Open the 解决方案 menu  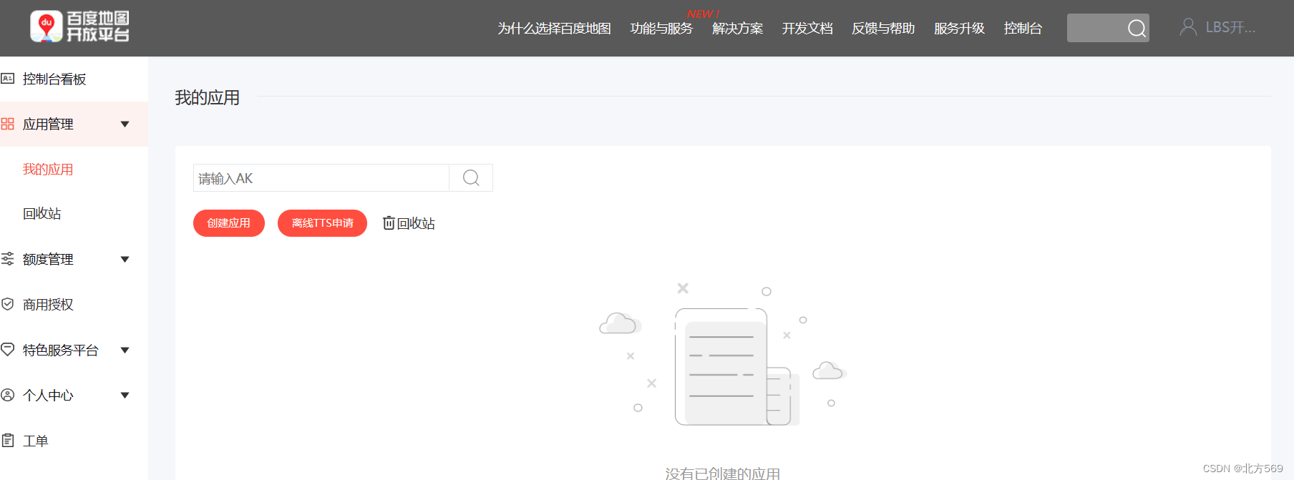[x=737, y=28]
